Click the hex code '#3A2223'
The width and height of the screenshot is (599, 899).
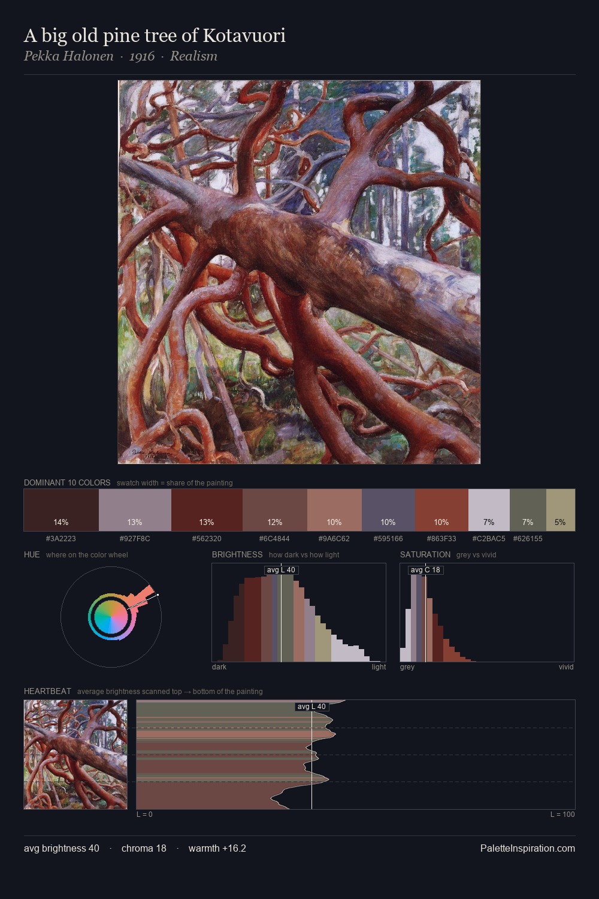coord(61,539)
